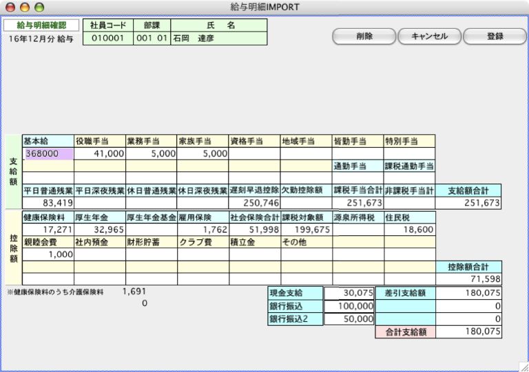Click the green zoom window button
The width and height of the screenshot is (529, 372).
pyautogui.click(x=39, y=7)
